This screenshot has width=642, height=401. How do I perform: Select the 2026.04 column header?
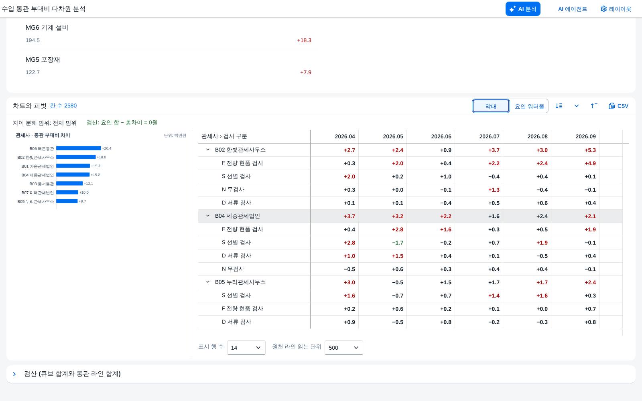coord(335,136)
